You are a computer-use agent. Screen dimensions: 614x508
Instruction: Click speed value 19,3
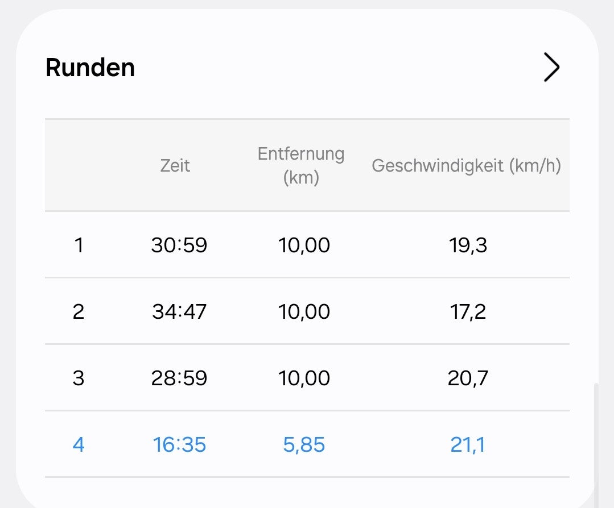click(468, 245)
